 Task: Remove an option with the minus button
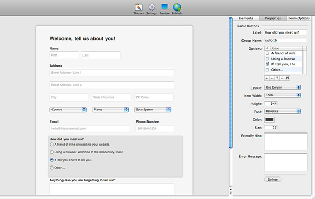272,78
